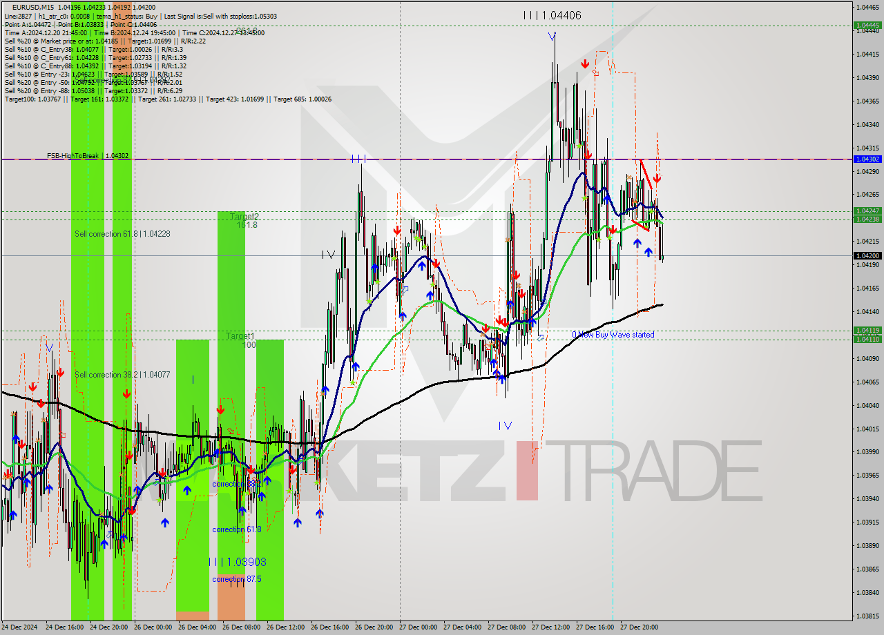Click the '26 Dec 16:00' time label
Screen dimensions: 884x635
pos(329,627)
